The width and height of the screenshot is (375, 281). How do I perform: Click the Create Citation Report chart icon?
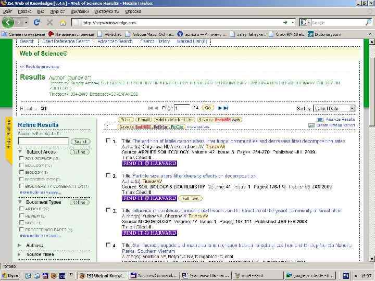pos(311,125)
